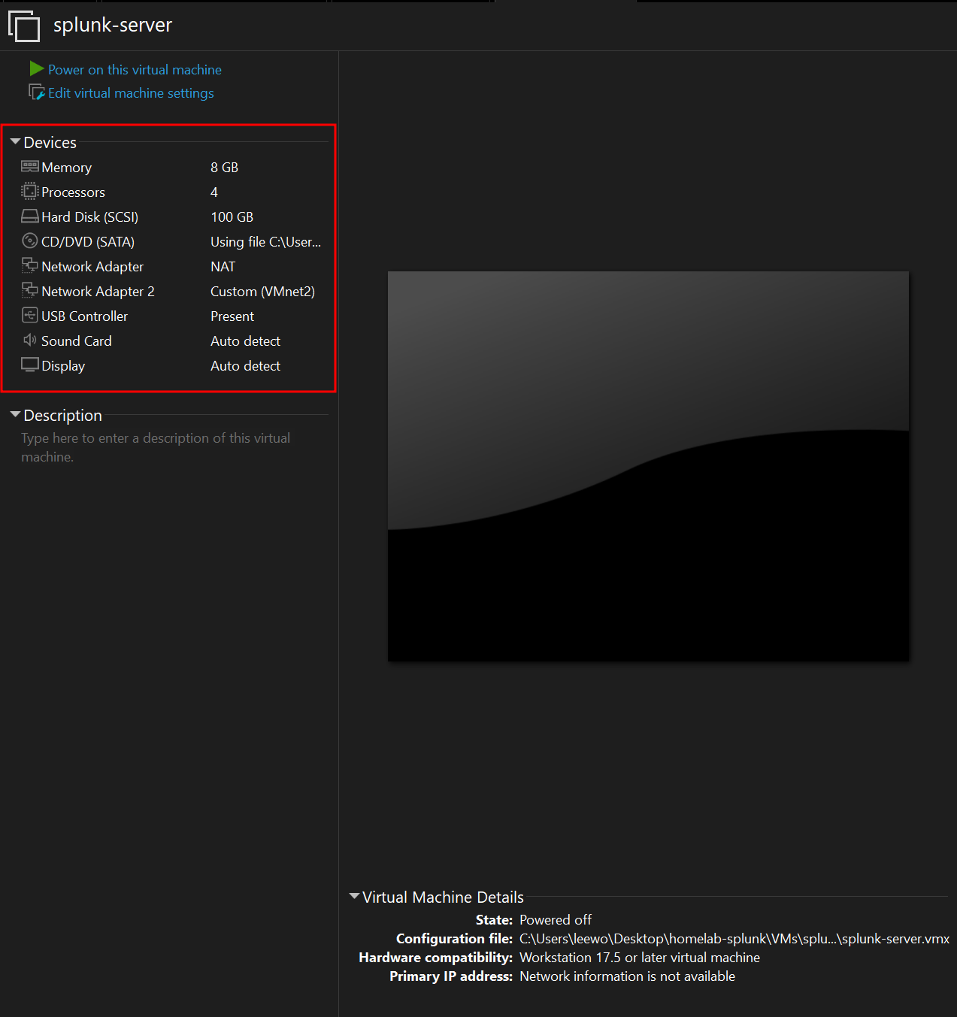Select Hard Disk (SCSI) label
Image resolution: width=957 pixels, height=1017 pixels.
point(89,217)
